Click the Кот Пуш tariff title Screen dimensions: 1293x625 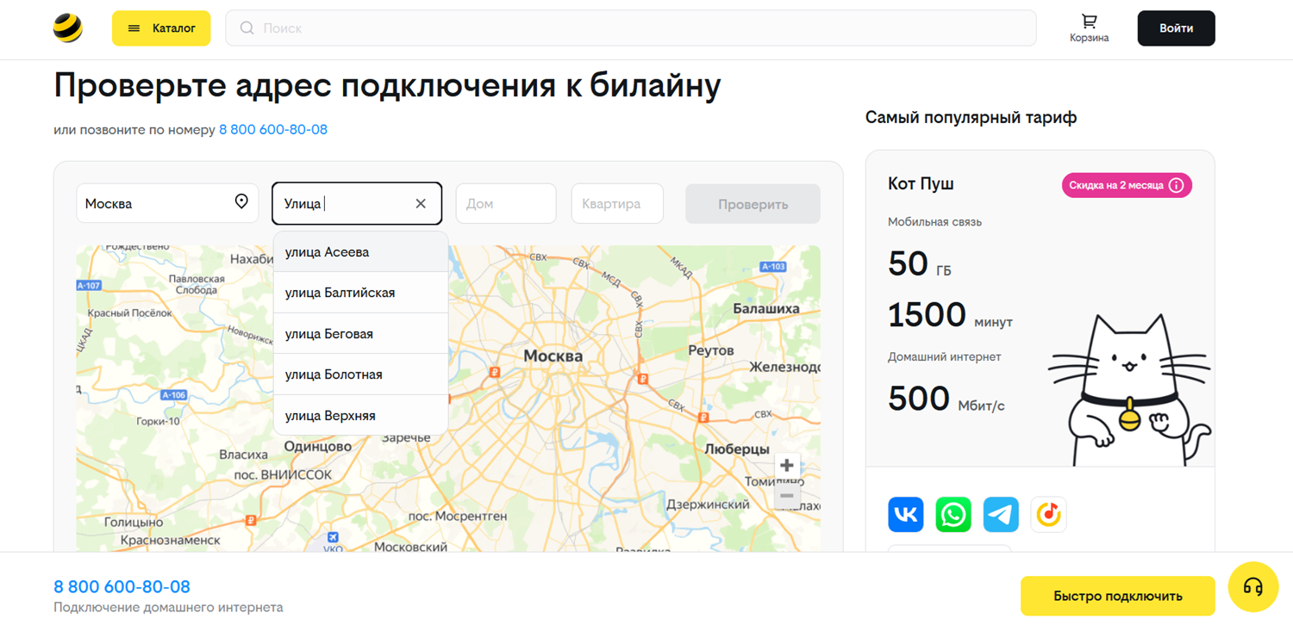(x=921, y=184)
